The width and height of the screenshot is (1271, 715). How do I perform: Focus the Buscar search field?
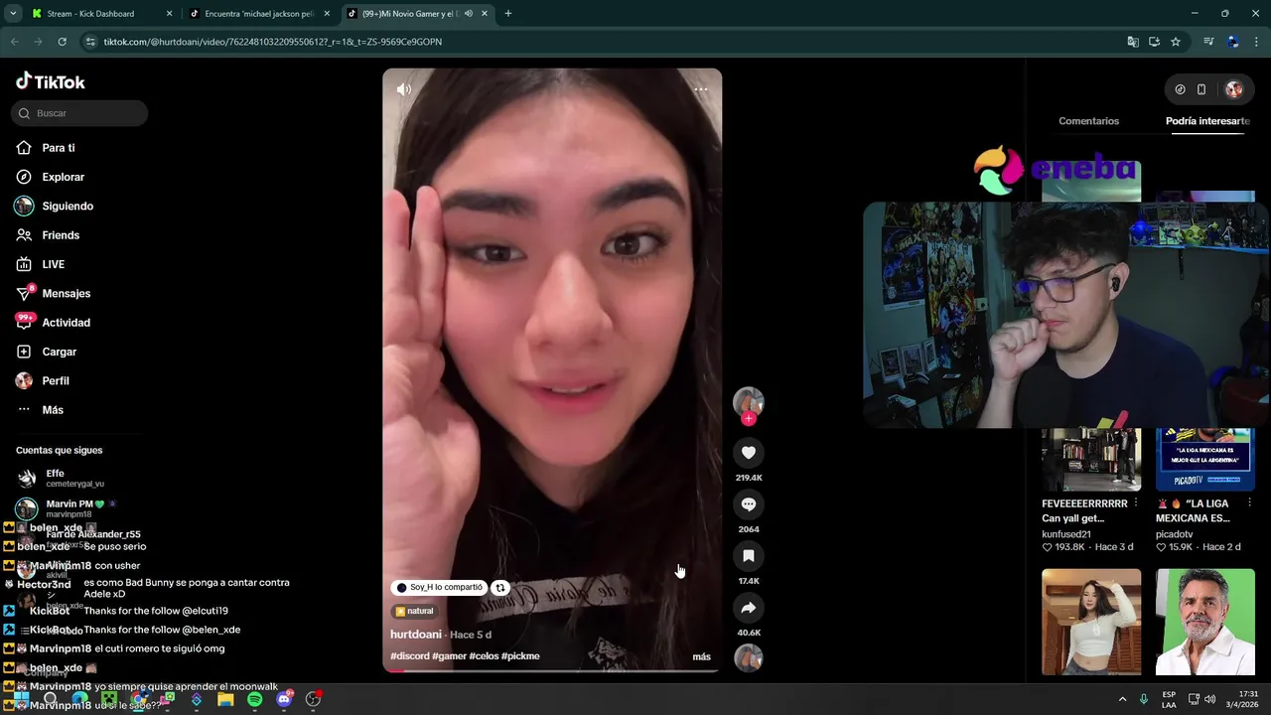pyautogui.click(x=79, y=113)
